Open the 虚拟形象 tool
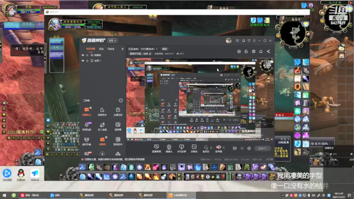This screenshot has width=354, height=199. [x=86, y=141]
